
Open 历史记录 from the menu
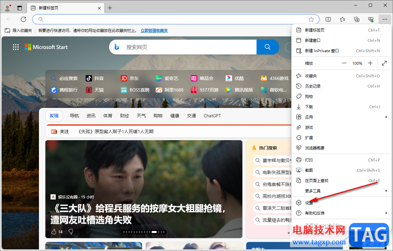tap(342, 86)
